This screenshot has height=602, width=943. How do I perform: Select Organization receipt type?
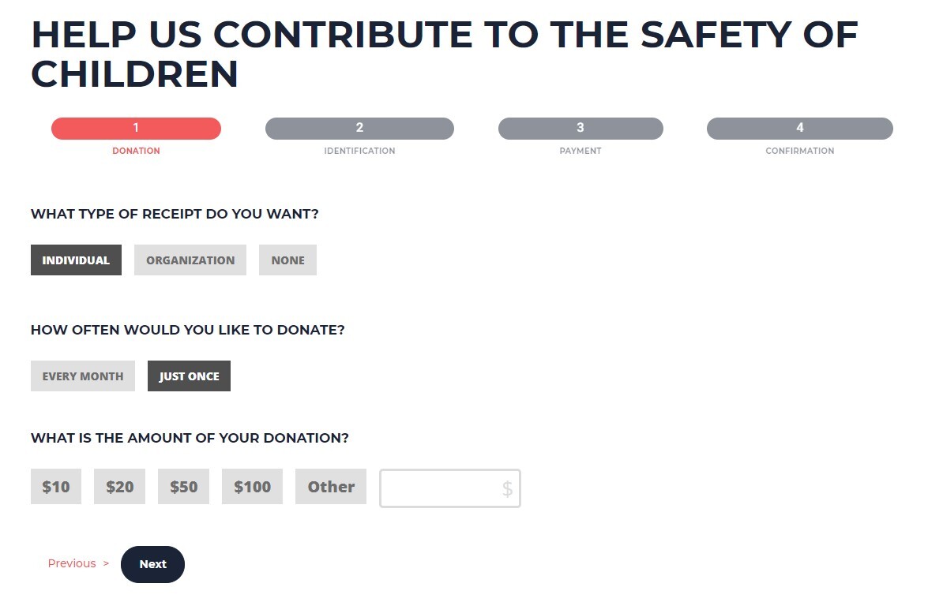(190, 260)
